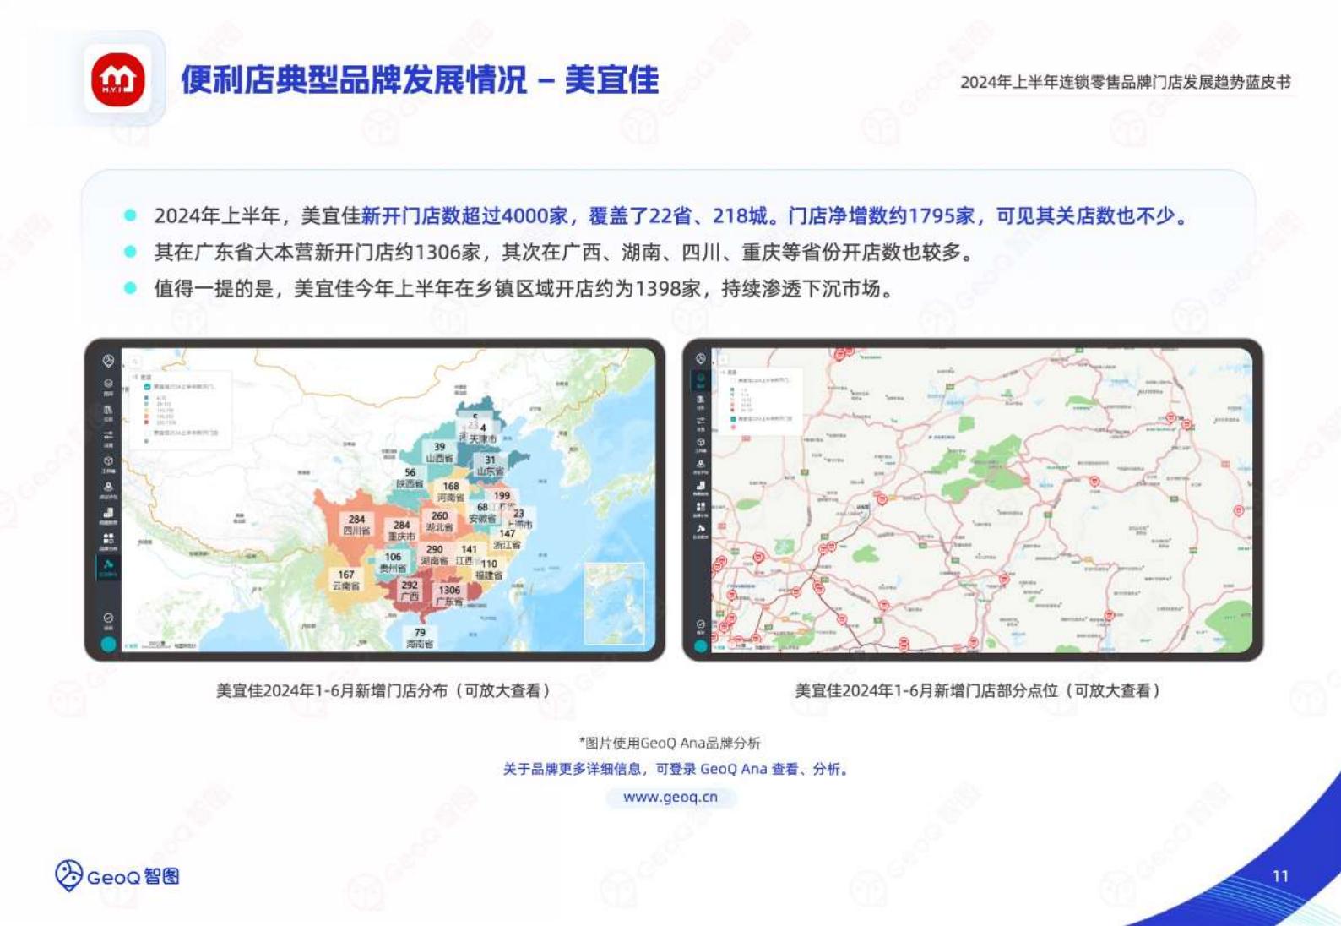Click the GeoQ 智图 logo at bottom left

(117, 876)
